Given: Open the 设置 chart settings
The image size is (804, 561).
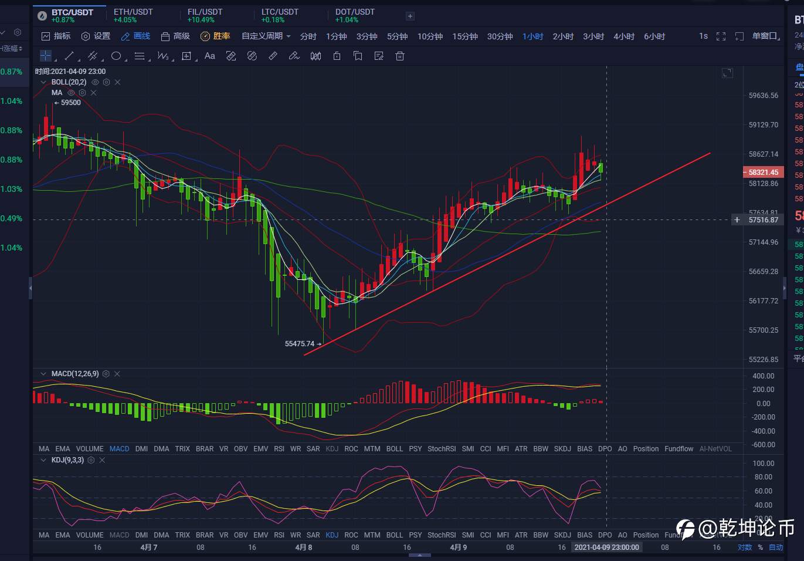Looking at the screenshot, I should pyautogui.click(x=96, y=36).
